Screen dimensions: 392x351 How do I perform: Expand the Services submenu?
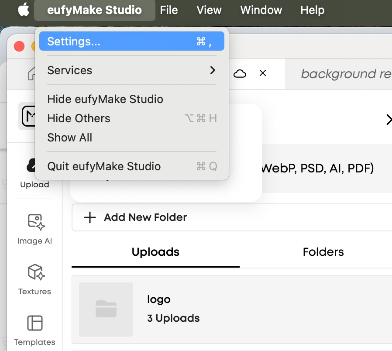[132, 70]
